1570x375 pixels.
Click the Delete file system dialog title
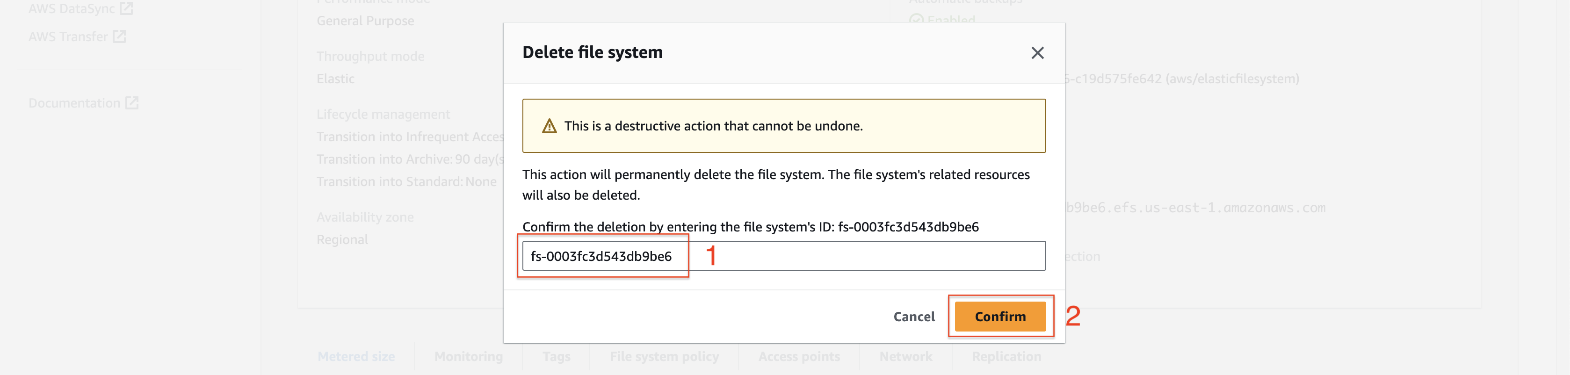(x=593, y=52)
